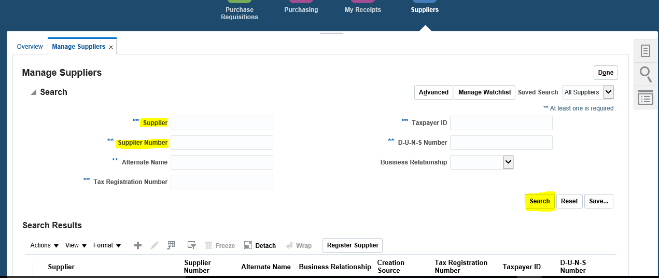Close the Manage Suppliers tab

[111, 47]
